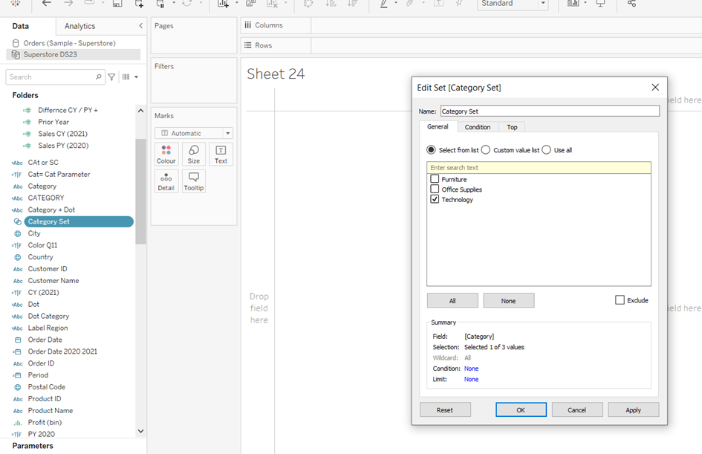Click the histogram icon beside Profit (bin)
702x454 pixels.
pos(18,423)
